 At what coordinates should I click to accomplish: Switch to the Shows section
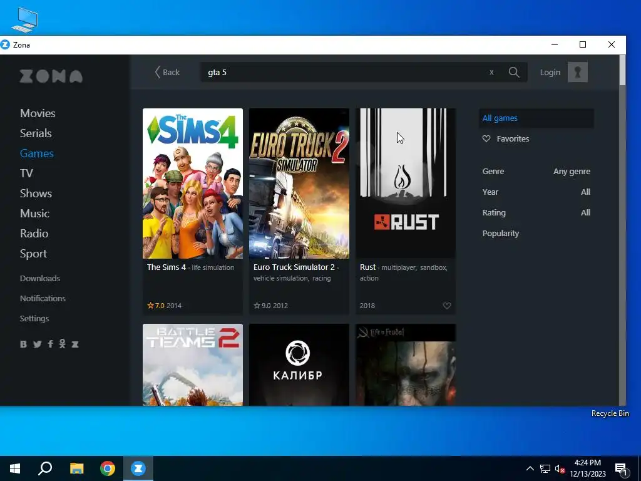pyautogui.click(x=36, y=194)
